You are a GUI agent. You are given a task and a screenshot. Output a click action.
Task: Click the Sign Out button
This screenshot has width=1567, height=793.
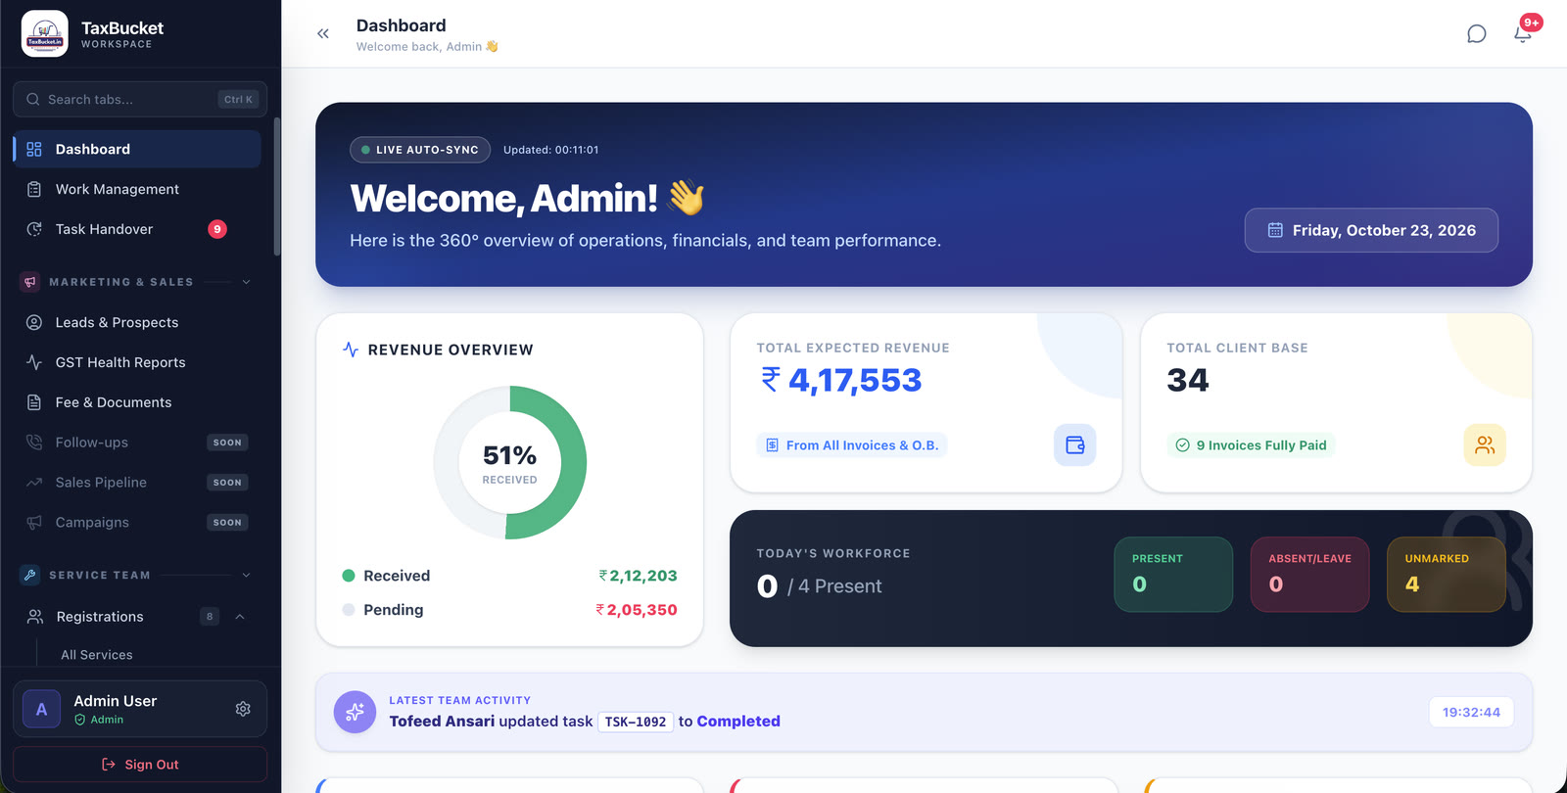(140, 765)
